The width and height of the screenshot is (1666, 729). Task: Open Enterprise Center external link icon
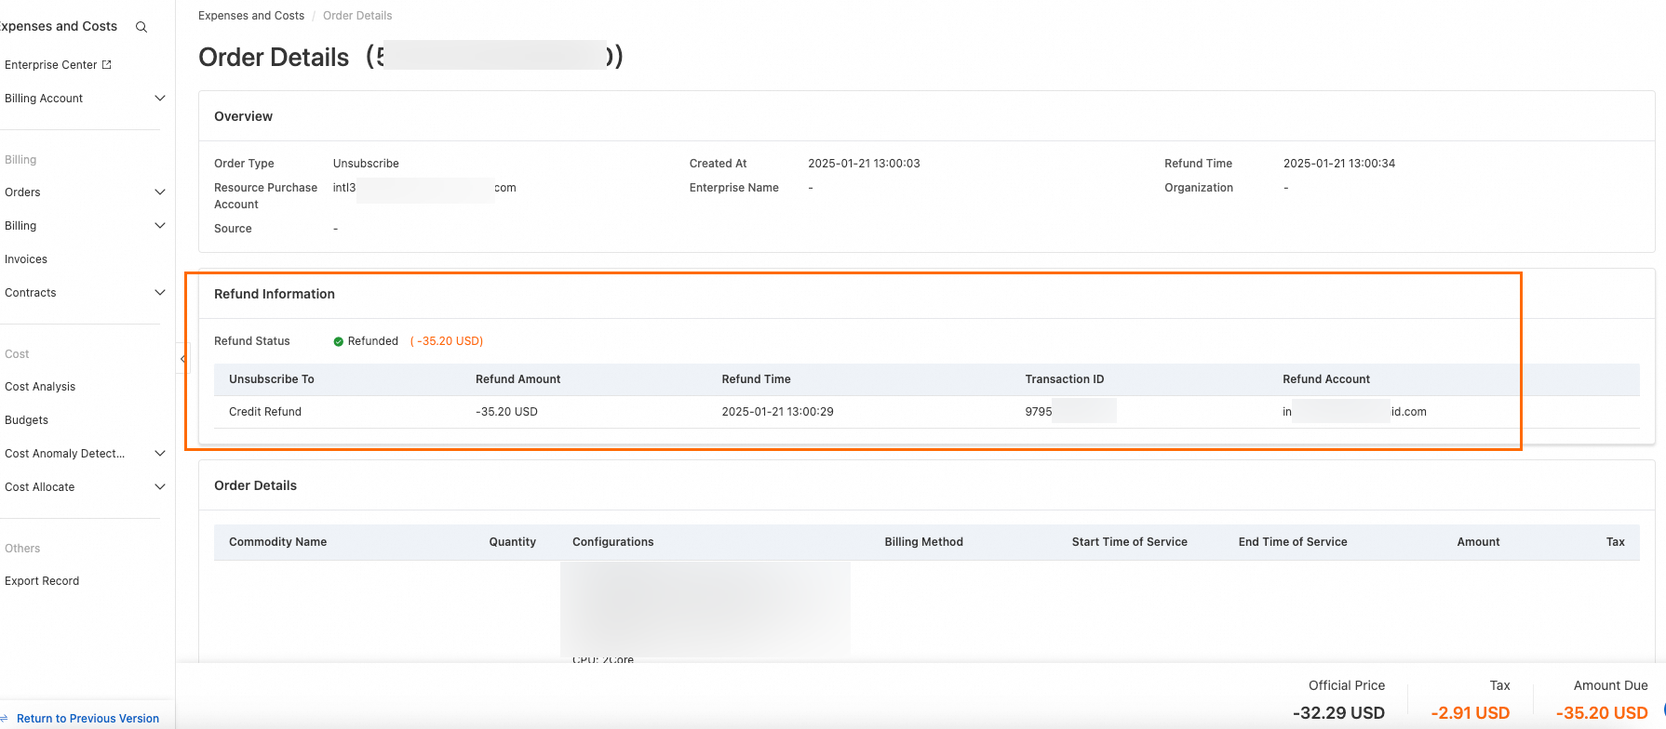106,64
